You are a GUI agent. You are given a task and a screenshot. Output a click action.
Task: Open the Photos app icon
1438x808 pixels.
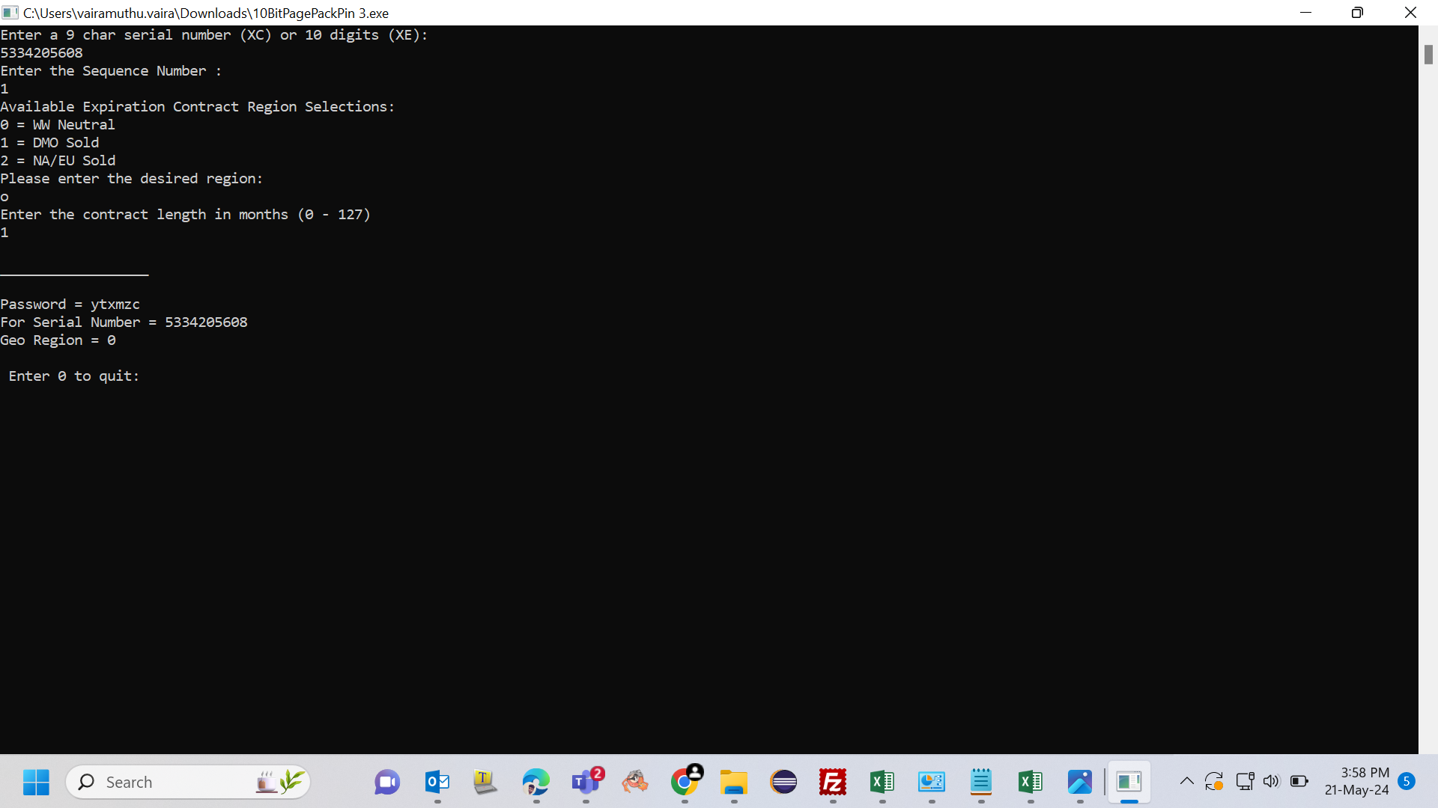click(1080, 783)
